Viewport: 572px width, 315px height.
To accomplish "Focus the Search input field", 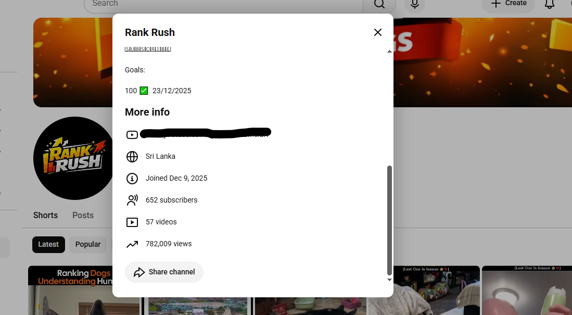I will (x=223, y=4).
